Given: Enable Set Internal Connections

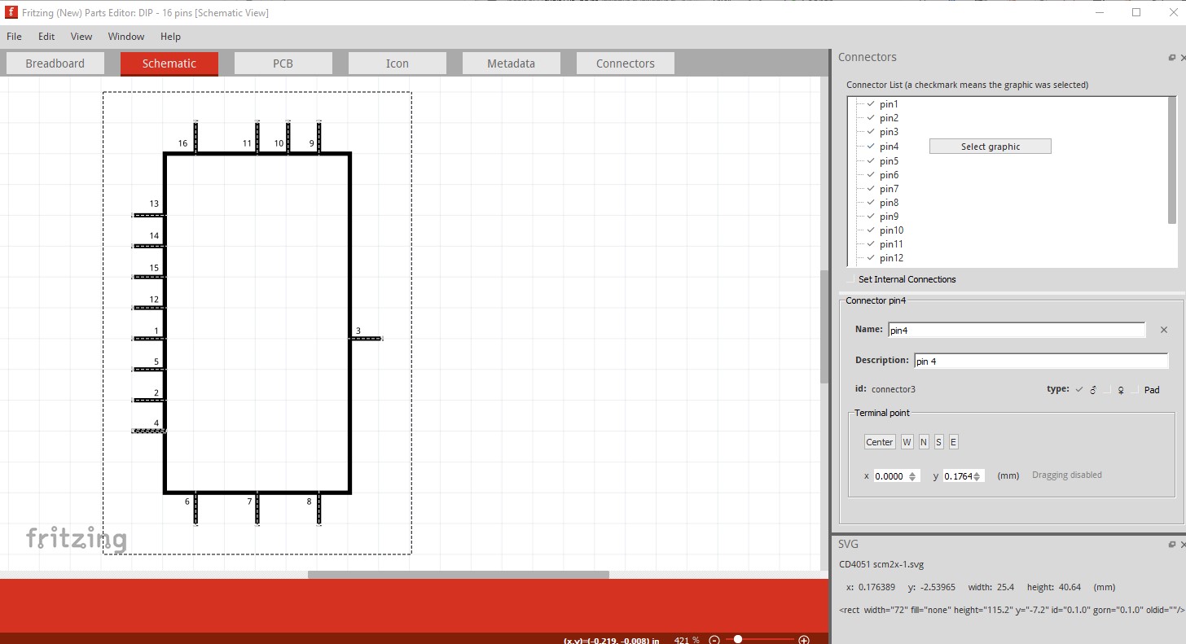Looking at the screenshot, I should coord(850,278).
